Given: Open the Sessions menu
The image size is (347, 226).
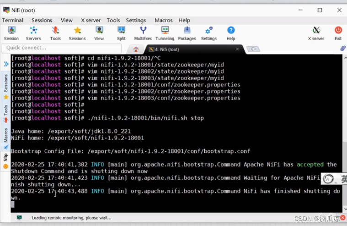Looking at the screenshot, I should [x=42, y=21].
